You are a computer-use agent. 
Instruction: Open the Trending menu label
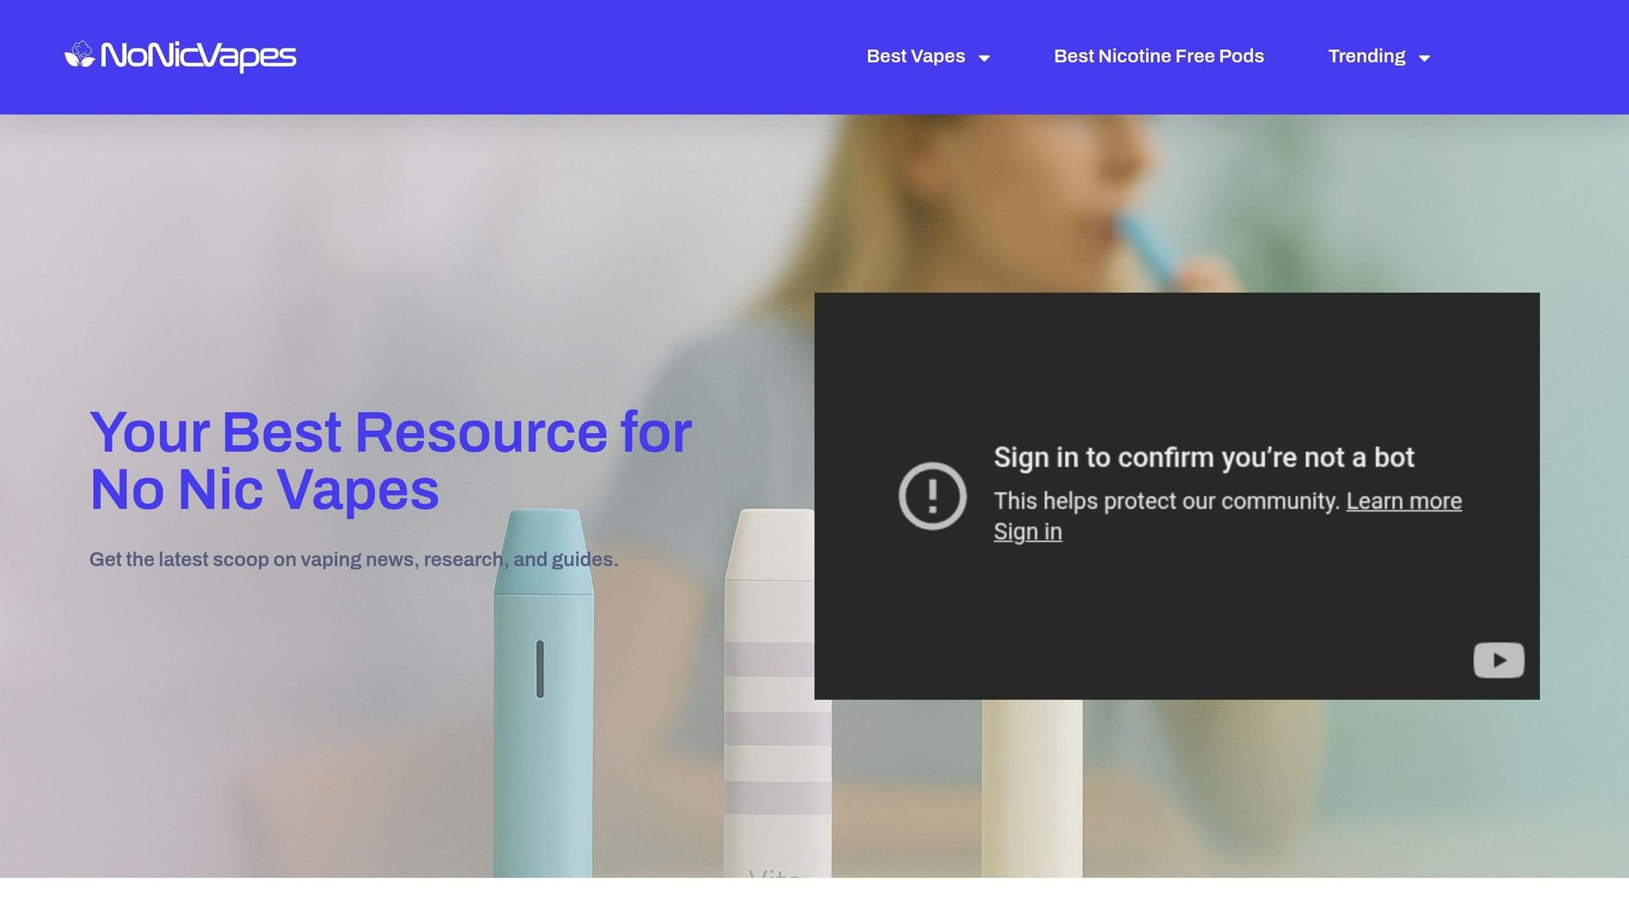point(1367,56)
